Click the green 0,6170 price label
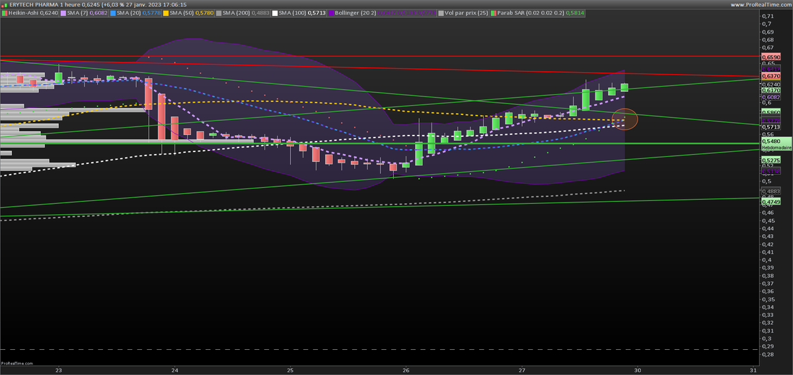The image size is (793, 375). pos(771,90)
